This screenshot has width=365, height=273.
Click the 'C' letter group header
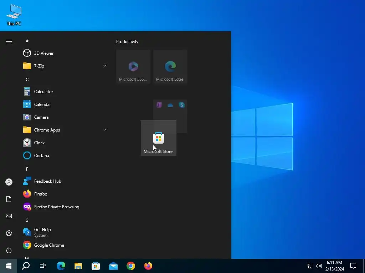27,79
